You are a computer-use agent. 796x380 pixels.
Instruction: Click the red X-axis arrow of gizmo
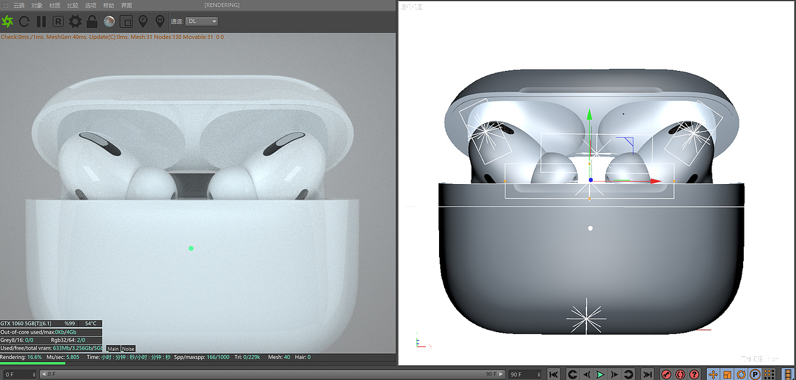(x=655, y=181)
